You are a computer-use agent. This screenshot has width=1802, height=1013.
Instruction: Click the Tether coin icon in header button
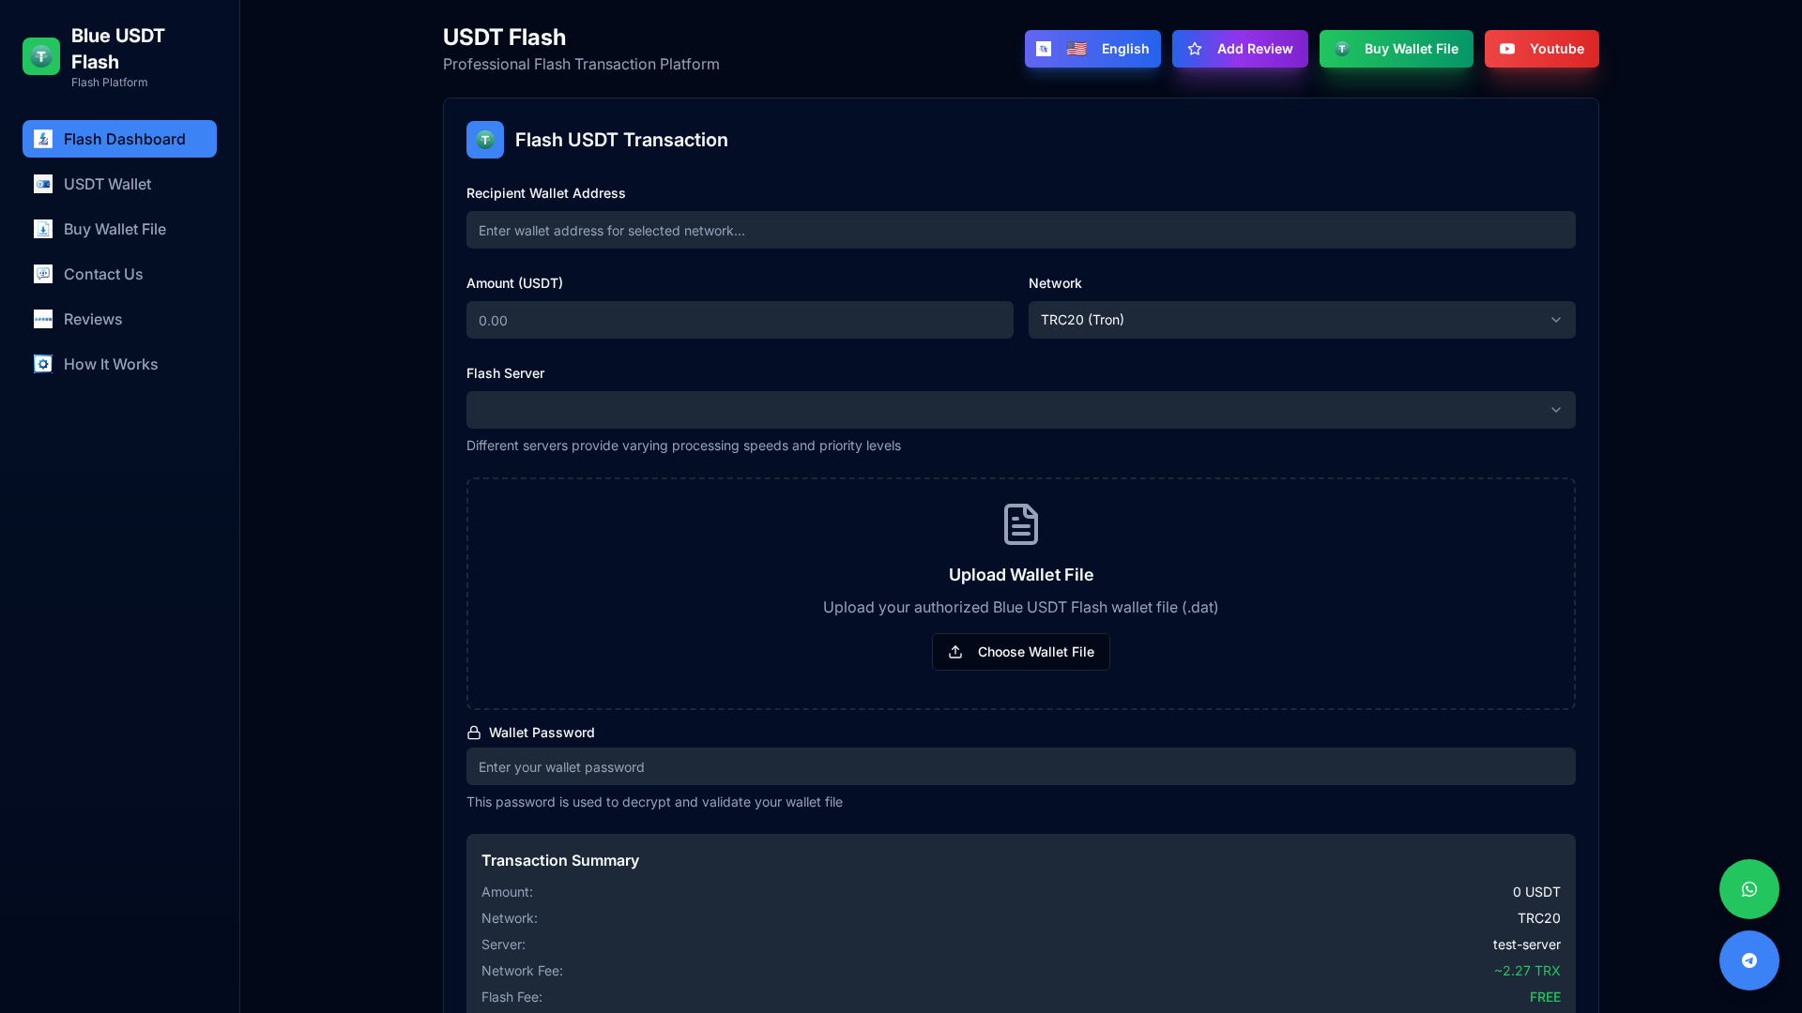(1342, 49)
